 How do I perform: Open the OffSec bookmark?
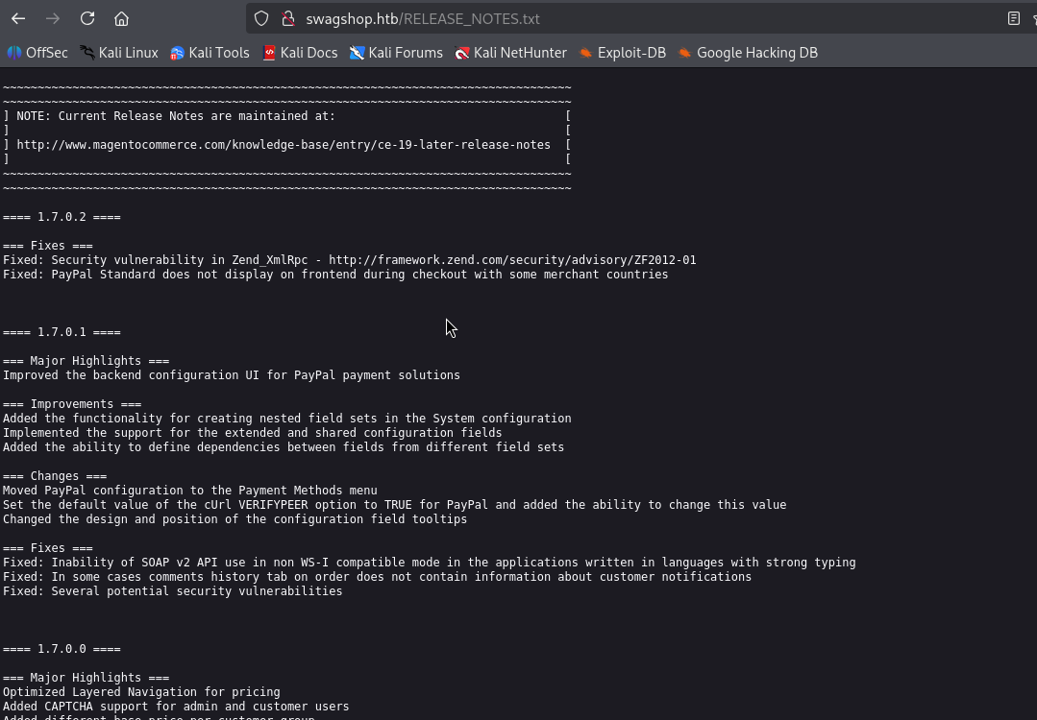coord(37,53)
